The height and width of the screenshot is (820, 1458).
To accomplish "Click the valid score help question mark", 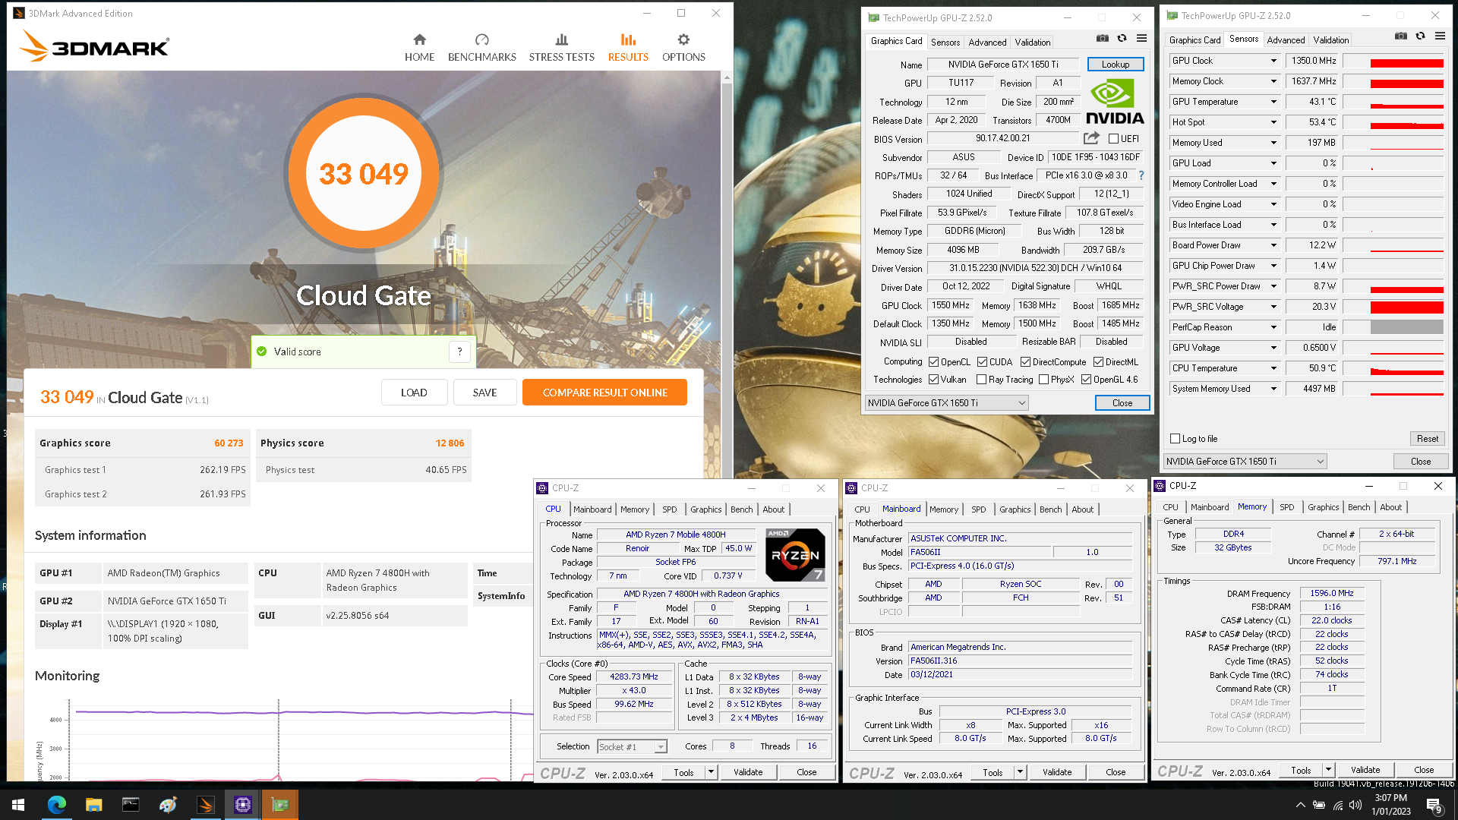I will click(459, 352).
